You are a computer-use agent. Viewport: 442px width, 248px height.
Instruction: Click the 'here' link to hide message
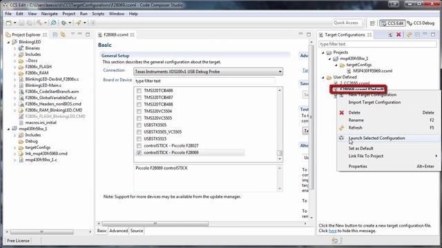pos(332,231)
